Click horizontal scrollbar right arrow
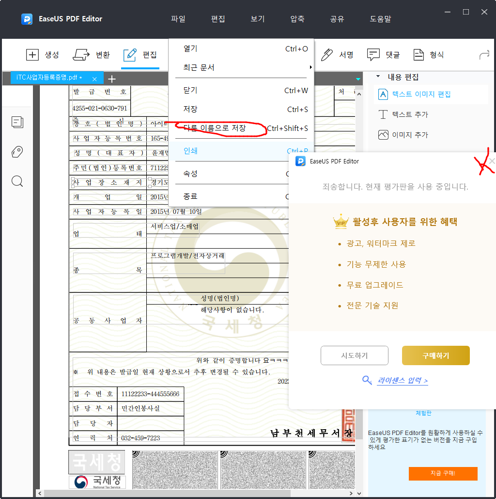 tap(351, 493)
